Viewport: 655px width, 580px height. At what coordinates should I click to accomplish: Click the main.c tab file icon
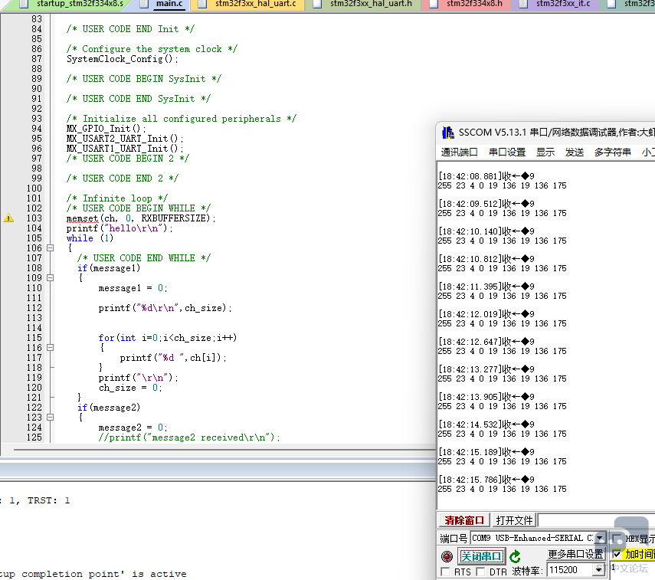click(145, 5)
